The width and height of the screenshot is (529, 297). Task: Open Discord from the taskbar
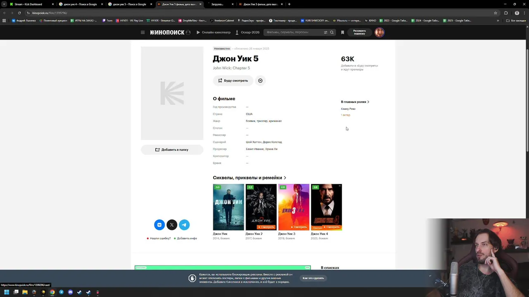point(70,292)
